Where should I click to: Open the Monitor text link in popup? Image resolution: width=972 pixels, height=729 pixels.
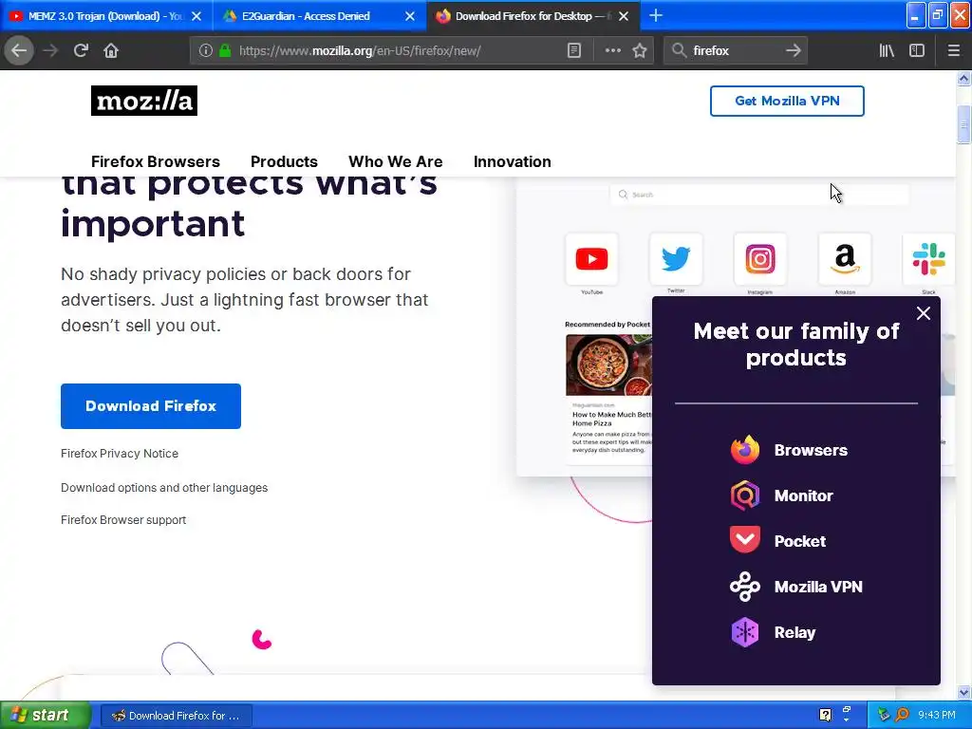(803, 495)
